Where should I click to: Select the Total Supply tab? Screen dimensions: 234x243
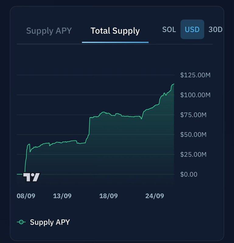point(115,31)
